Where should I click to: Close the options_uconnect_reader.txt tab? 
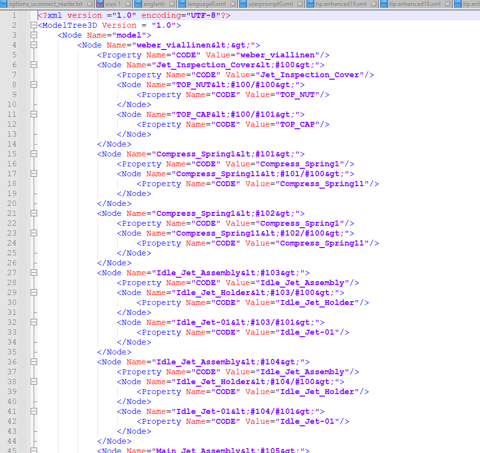click(90, 4)
